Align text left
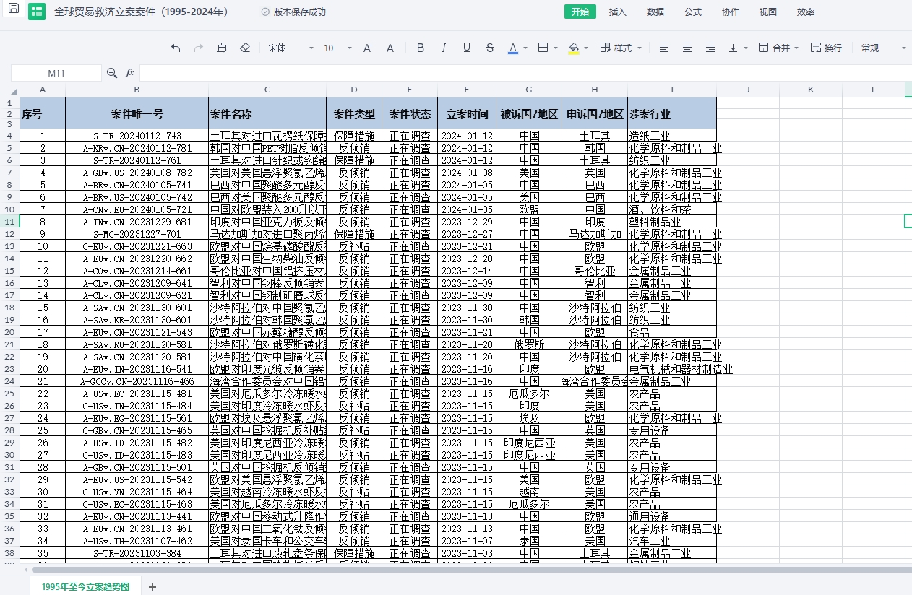Viewport: 912px width, 595px height. tap(664, 48)
